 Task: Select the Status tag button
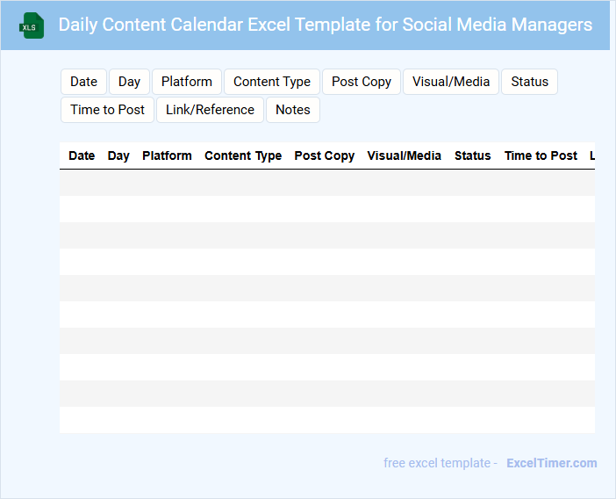(530, 82)
